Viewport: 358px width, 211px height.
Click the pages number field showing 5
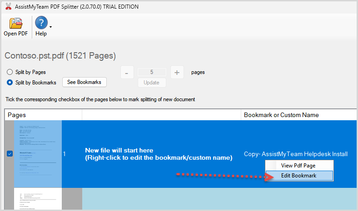[x=152, y=72]
